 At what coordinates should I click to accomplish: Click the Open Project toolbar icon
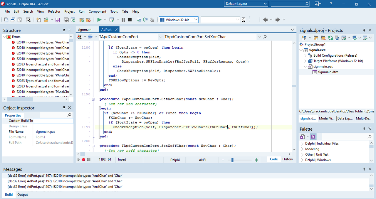tap(73, 20)
